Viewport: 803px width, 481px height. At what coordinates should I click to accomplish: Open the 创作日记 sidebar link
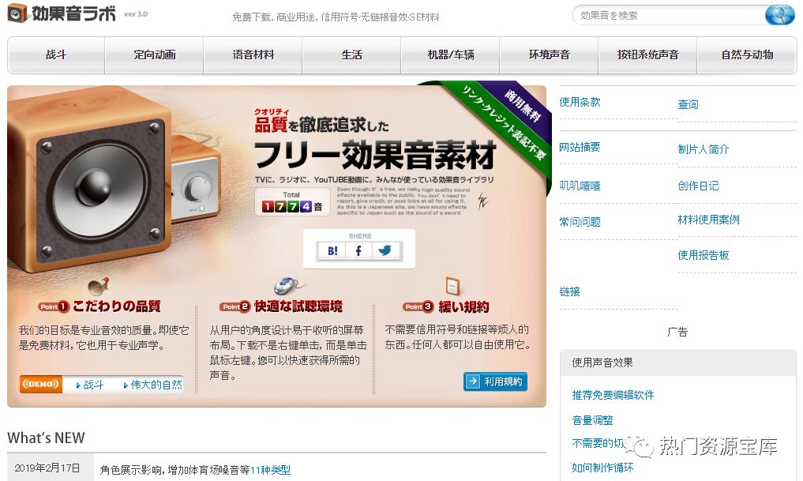point(698,186)
